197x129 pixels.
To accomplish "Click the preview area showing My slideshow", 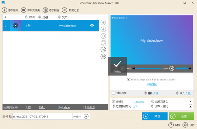I will pyautogui.click(x=152, y=40).
